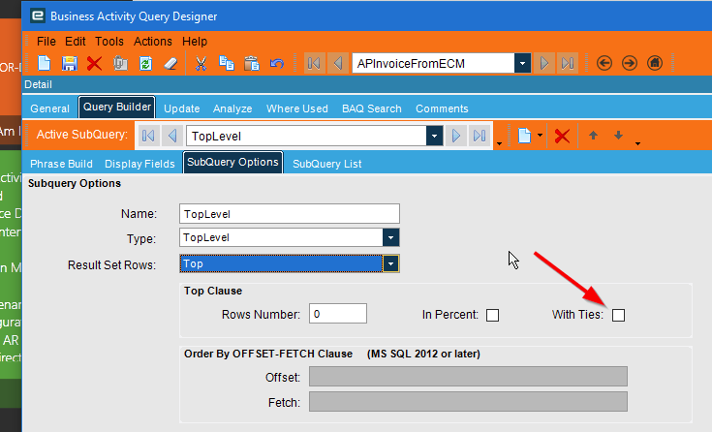
Task: Navigate back with the circled left arrow
Action: click(604, 63)
